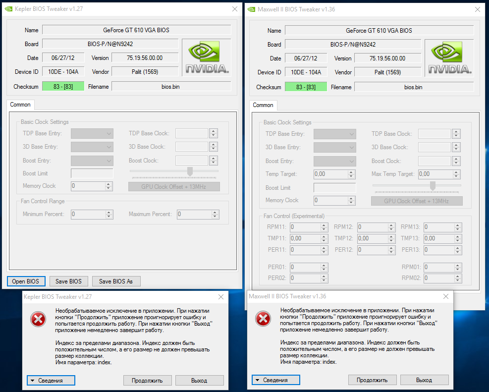Click Выход in the Kepler error dialog

(199, 381)
